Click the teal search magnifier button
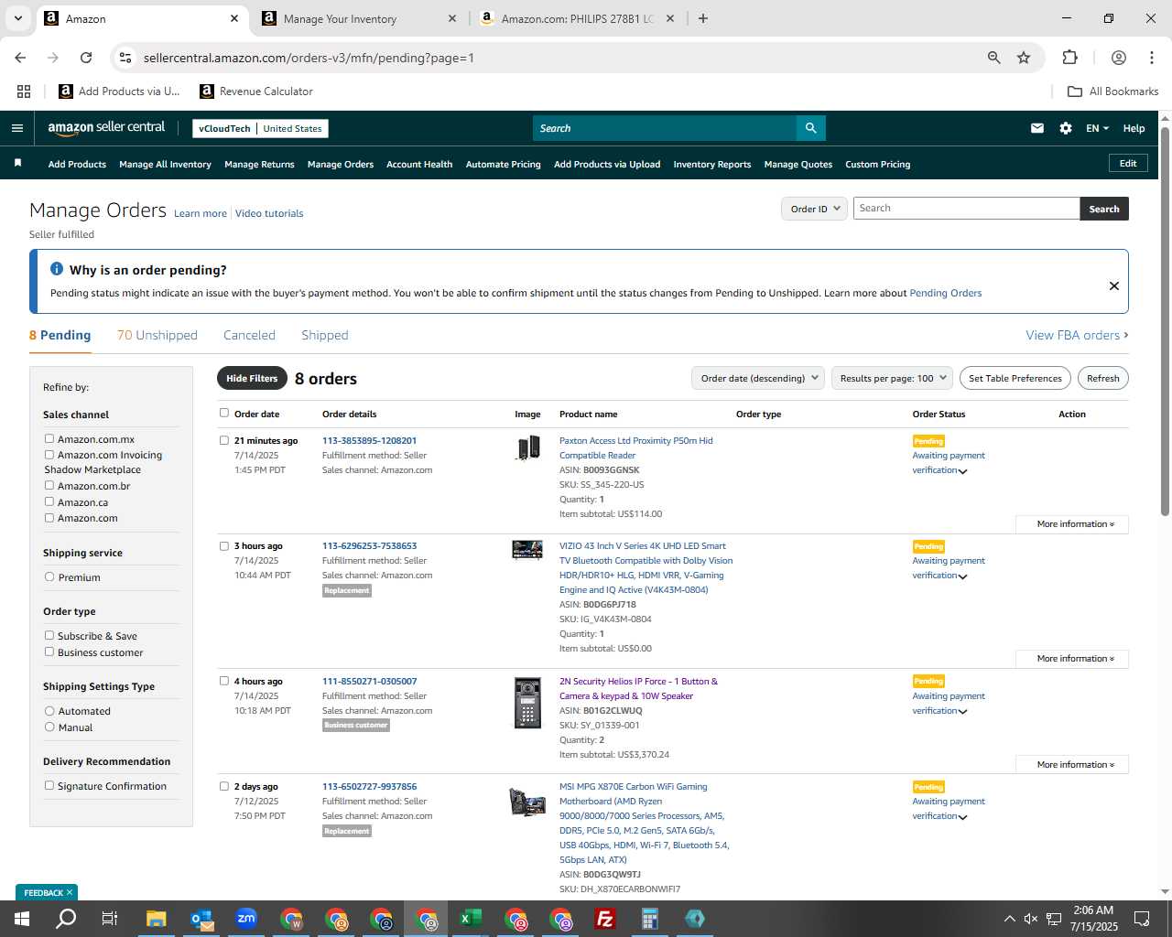Image resolution: width=1172 pixels, height=937 pixels. [x=810, y=128]
